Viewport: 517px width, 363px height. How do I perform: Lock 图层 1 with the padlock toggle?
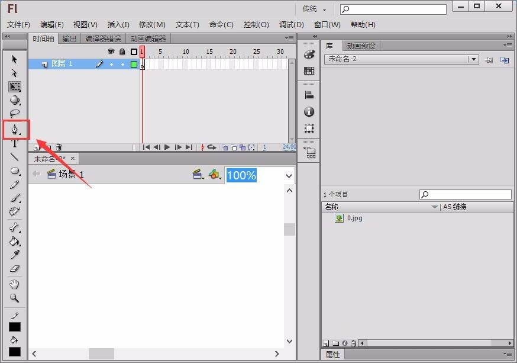pos(122,64)
